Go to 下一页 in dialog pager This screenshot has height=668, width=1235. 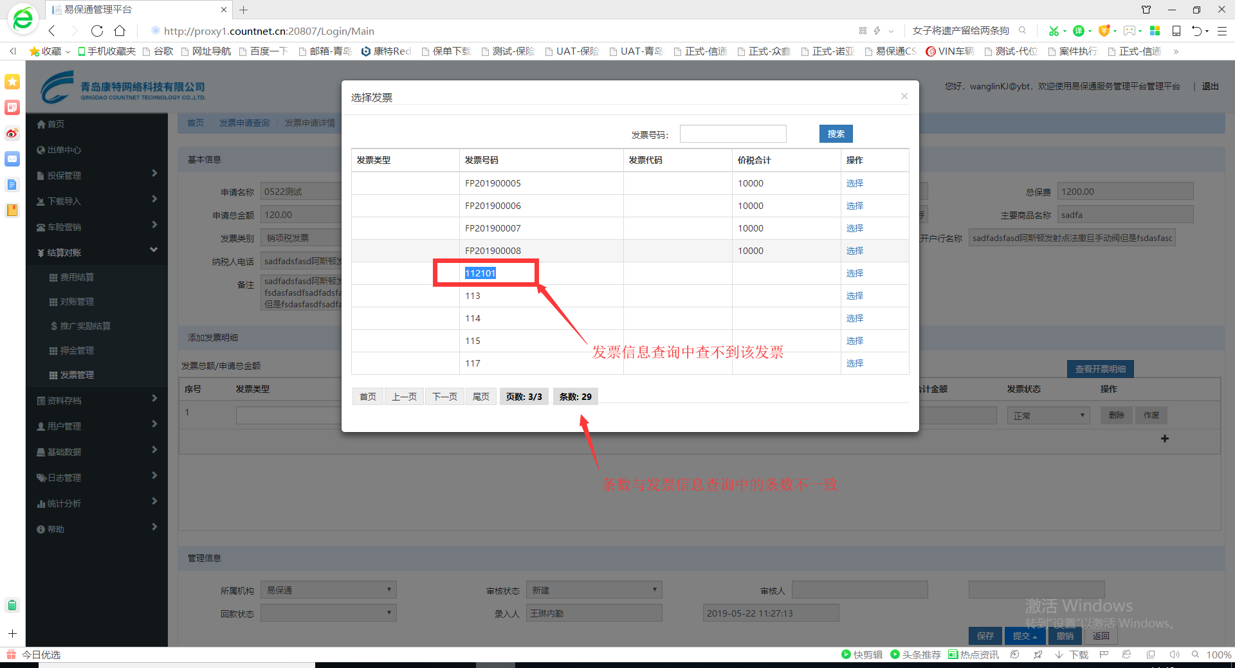[445, 397]
